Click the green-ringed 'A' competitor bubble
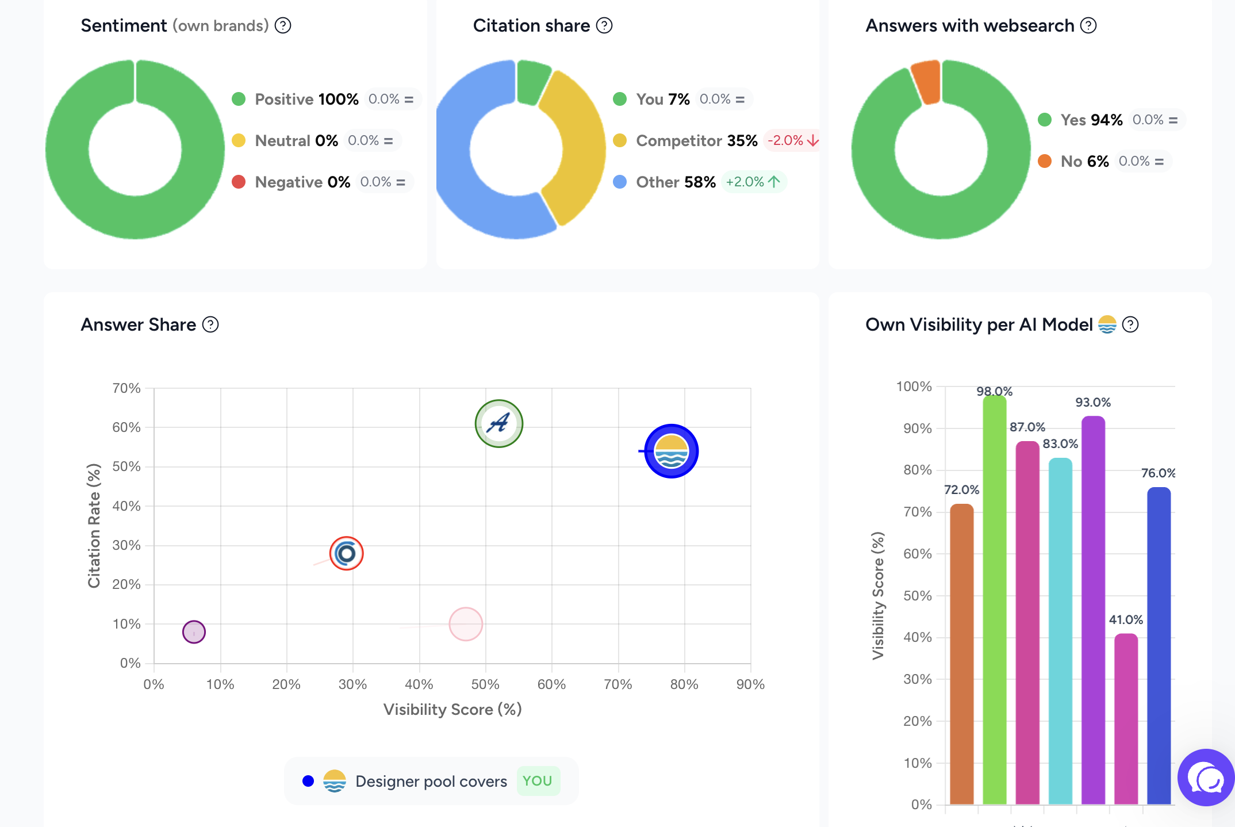Image resolution: width=1235 pixels, height=827 pixels. click(x=499, y=424)
